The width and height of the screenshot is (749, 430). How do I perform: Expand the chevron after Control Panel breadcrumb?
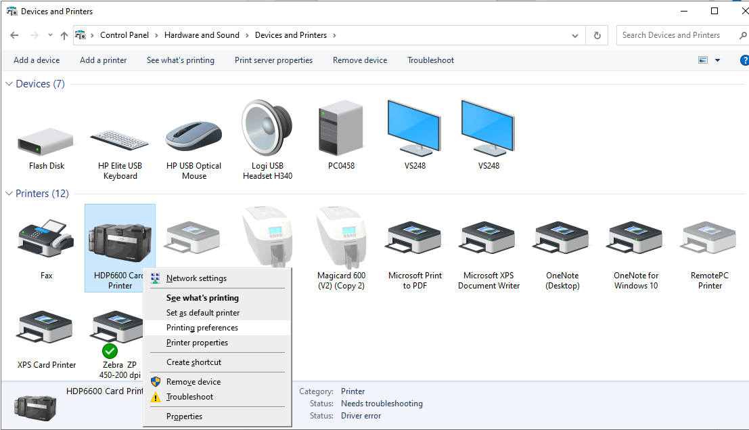pyautogui.click(x=156, y=35)
